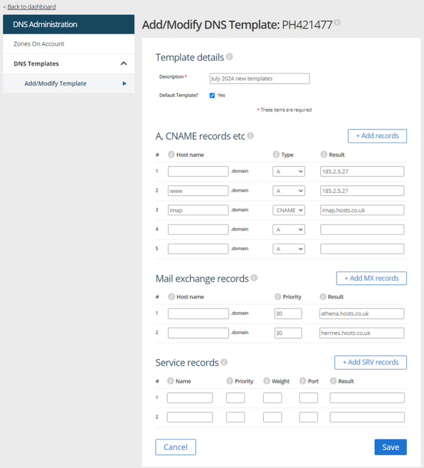This screenshot has width=424, height=468.
Task: Open the Type dropdown for record row 1
Action: point(288,171)
